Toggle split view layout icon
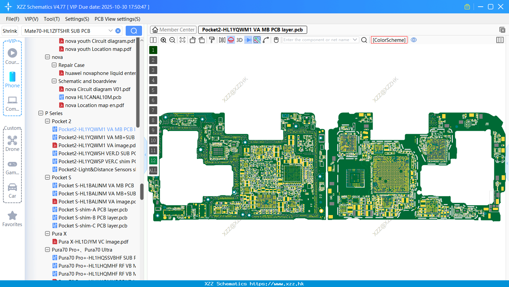 point(153,40)
